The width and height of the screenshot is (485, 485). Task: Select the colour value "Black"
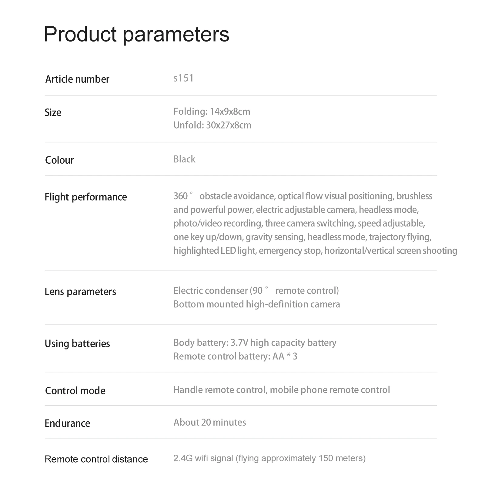tap(184, 159)
